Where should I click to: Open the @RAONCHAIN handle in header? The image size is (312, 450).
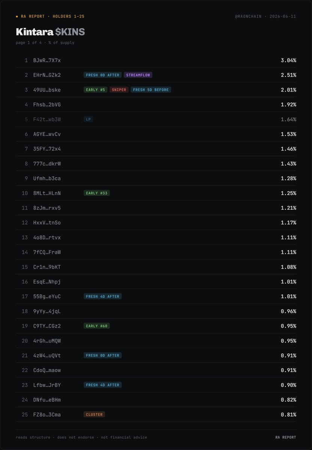(248, 16)
